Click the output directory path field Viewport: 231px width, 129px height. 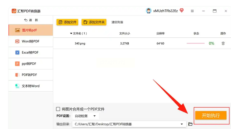tap(129, 124)
